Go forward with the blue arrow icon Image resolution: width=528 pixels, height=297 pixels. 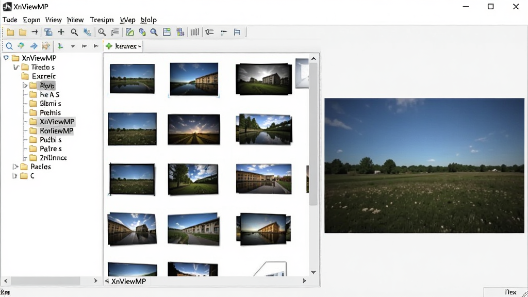pos(34,46)
